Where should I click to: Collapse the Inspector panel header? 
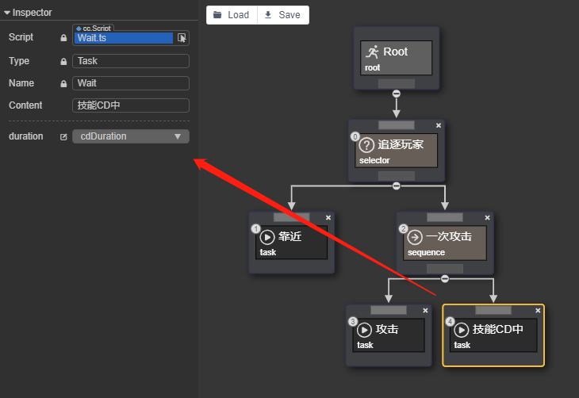click(7, 13)
